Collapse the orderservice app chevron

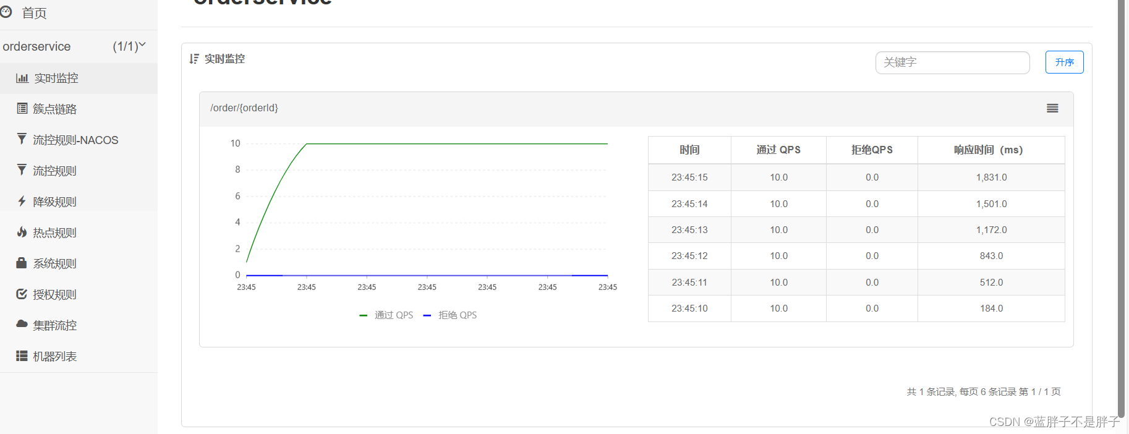(142, 45)
